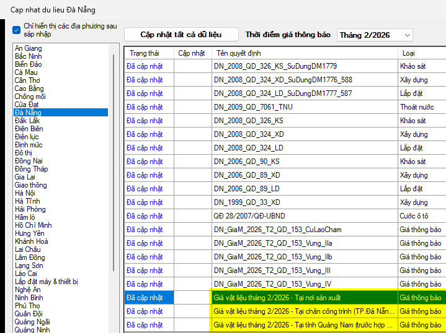Open 'Đã cập nhật' link for DN_2008_QD_326_KS_SuDungDM1779
Viewport: 446px width, 333px height.
[x=145, y=66]
